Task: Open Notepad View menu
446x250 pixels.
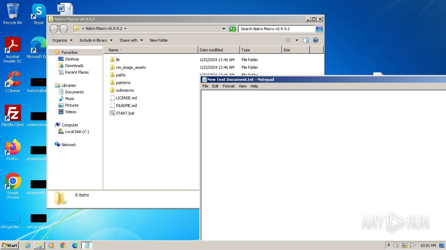Action: pos(243,86)
